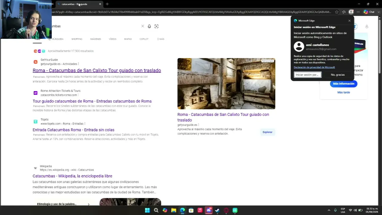Open 'Catacumbas - Wikipedia, la enciclopedia libre'

pos(73,176)
